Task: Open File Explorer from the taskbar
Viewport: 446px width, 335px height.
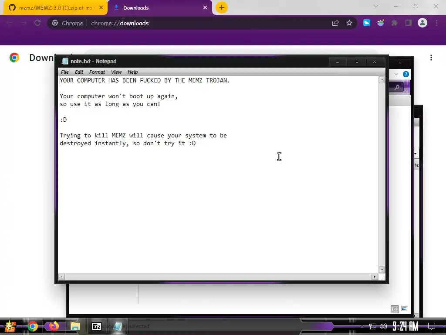Action: (75, 326)
